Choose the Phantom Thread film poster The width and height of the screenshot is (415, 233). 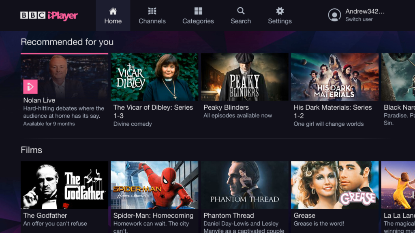244,185
